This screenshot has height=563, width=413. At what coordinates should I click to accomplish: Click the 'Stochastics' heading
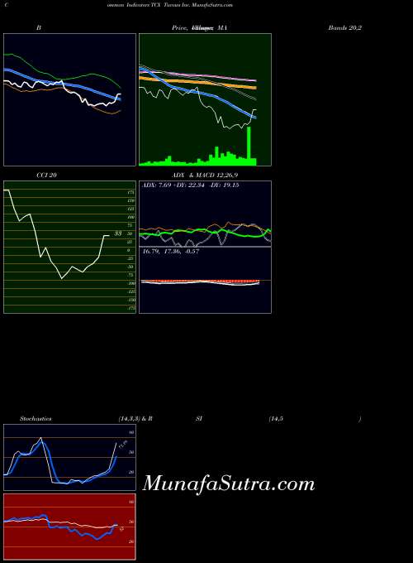pyautogui.click(x=36, y=419)
